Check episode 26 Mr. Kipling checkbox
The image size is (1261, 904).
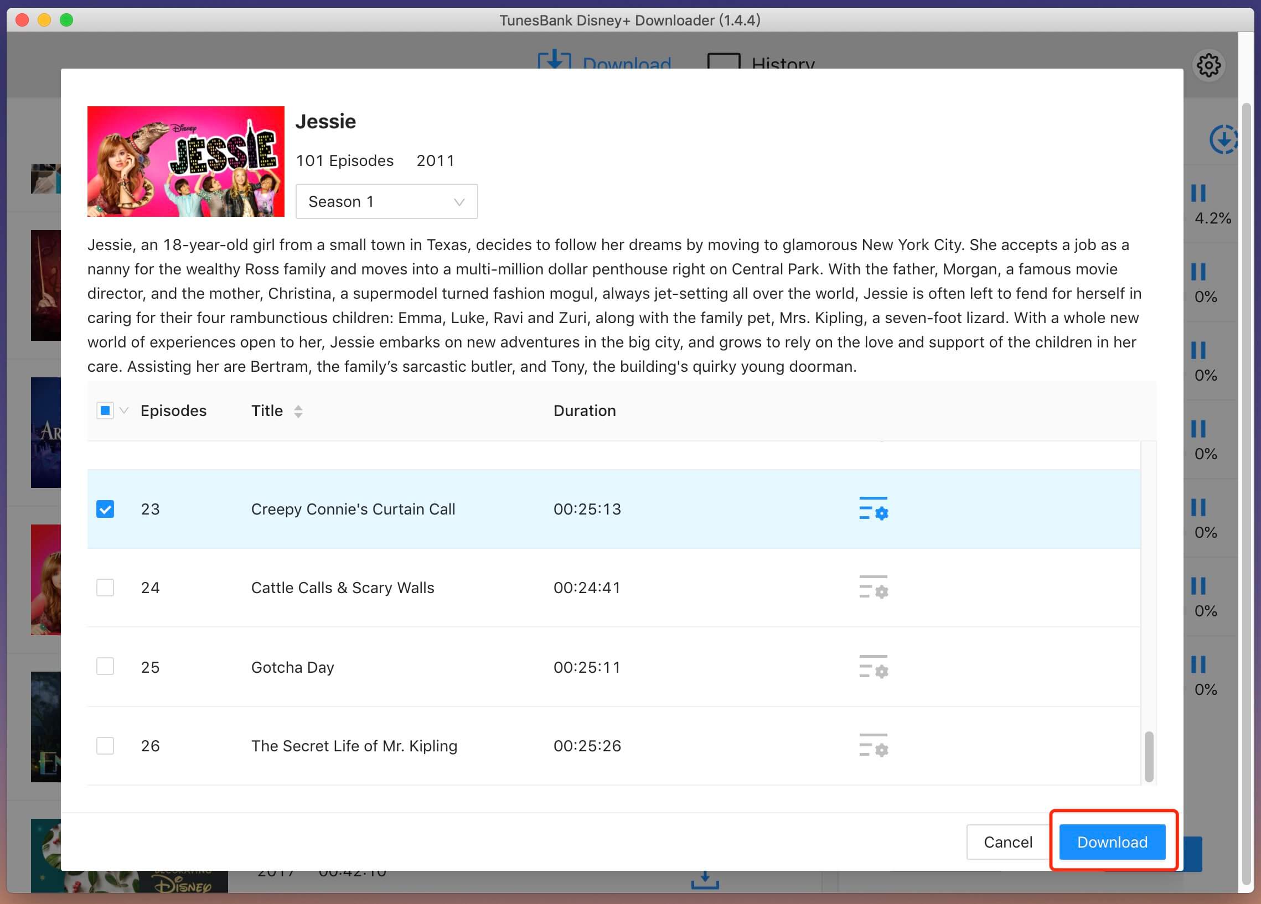[105, 746]
